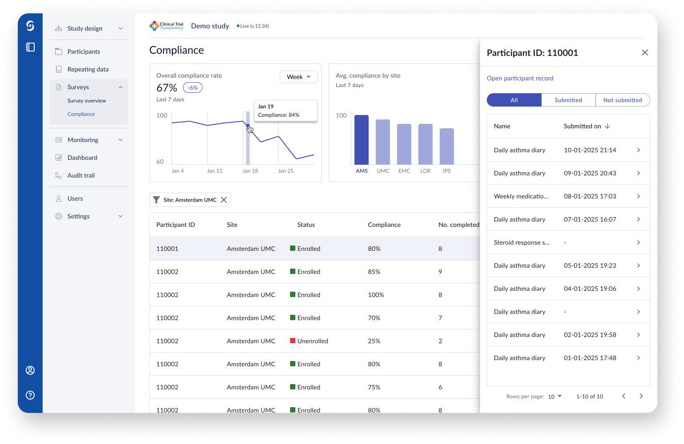Click the Clinical Trial Transparency logo
Screen dimensions: 684x444
(x=167, y=26)
